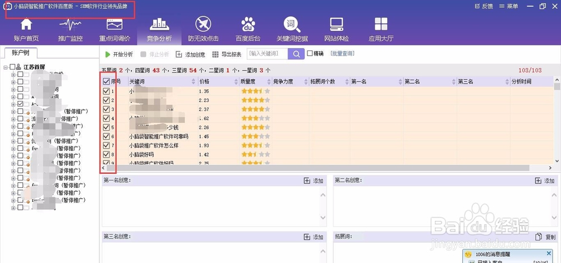Open 应用大厅 grid icon
The height and width of the screenshot is (263, 561).
point(381,25)
